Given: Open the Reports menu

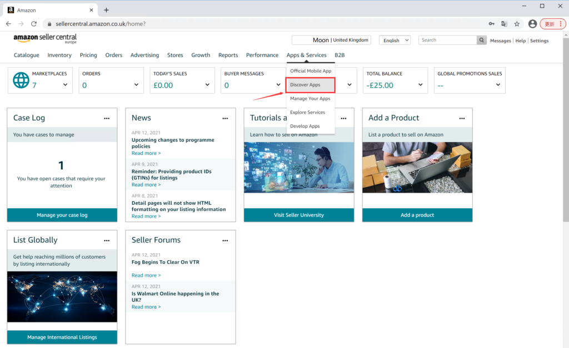Looking at the screenshot, I should point(228,55).
